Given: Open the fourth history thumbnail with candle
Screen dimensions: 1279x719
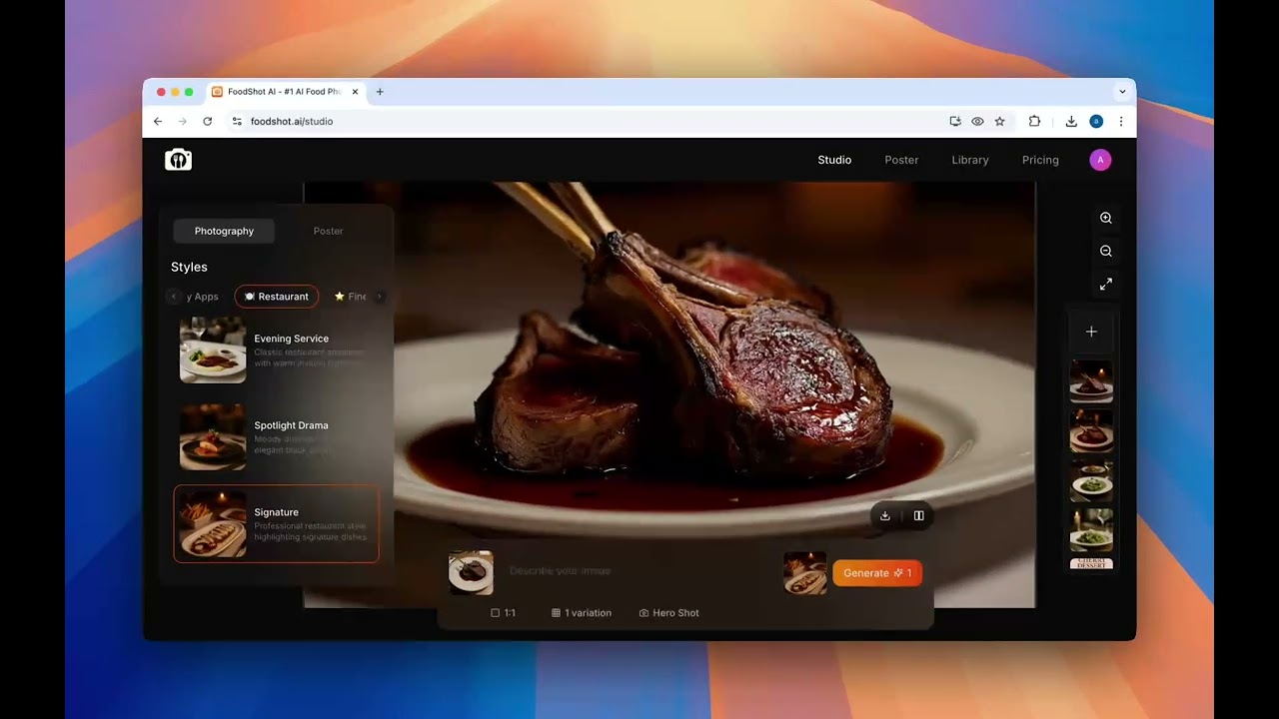Looking at the screenshot, I should pyautogui.click(x=1091, y=529).
